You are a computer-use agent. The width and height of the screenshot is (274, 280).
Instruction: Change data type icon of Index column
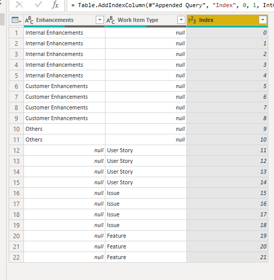pyautogui.click(x=192, y=20)
